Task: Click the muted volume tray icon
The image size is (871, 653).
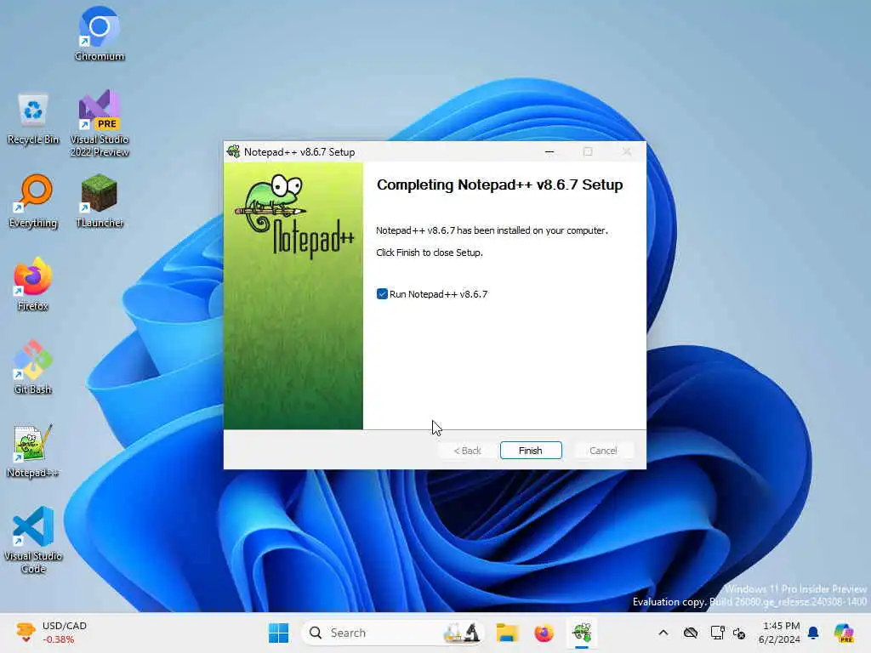Action: (x=739, y=633)
